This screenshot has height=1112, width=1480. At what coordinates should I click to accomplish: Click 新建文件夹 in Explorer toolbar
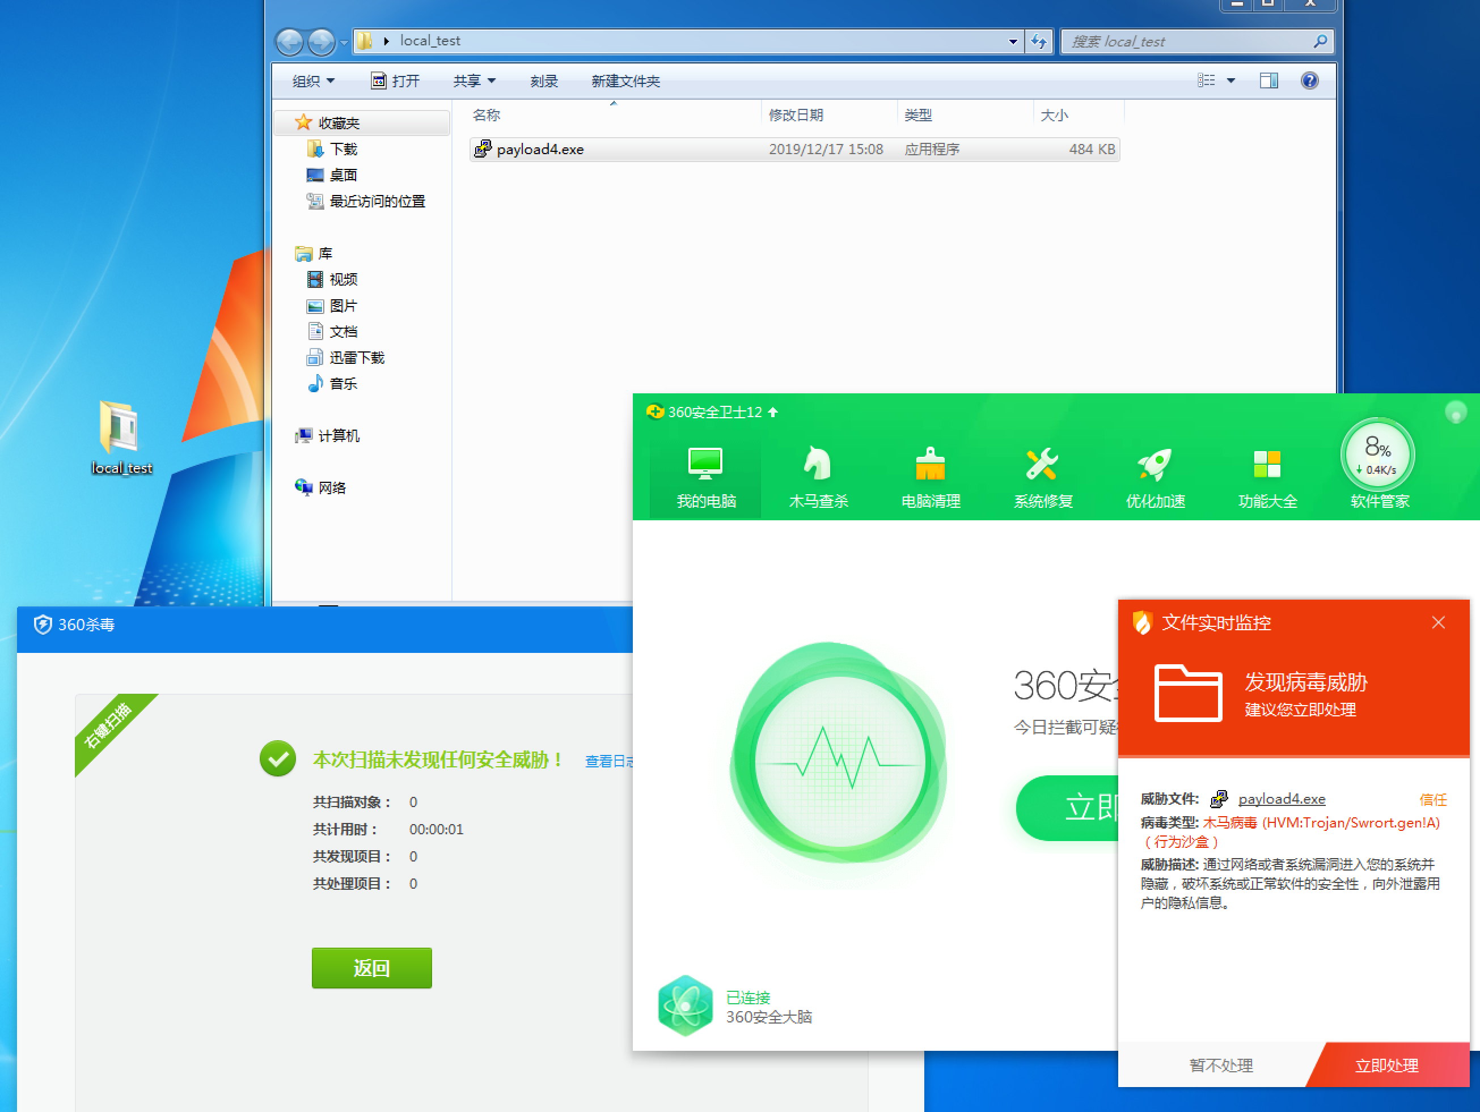click(x=625, y=81)
